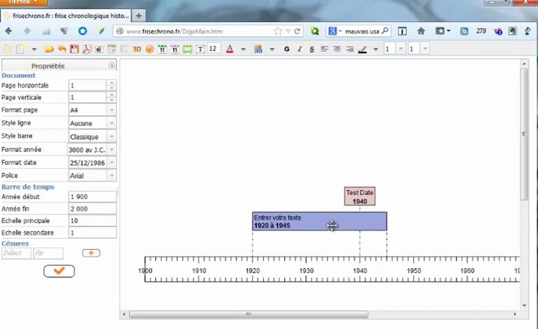
Task: Click the Césures Fin field
Action: [48, 253]
